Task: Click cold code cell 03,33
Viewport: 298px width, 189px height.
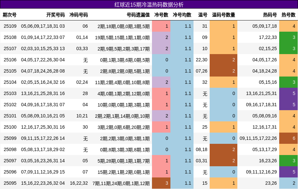Action: tap(82, 48)
